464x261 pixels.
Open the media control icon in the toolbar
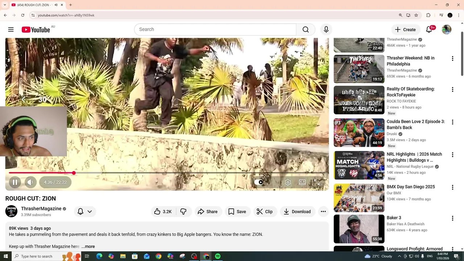(x=441, y=15)
